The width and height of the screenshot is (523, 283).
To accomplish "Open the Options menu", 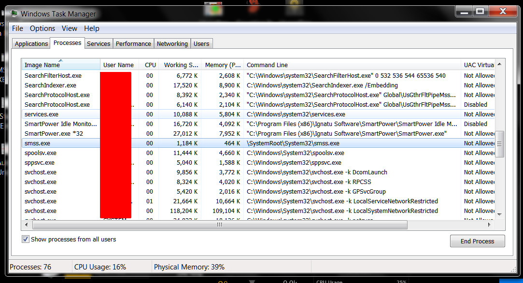I will point(42,28).
